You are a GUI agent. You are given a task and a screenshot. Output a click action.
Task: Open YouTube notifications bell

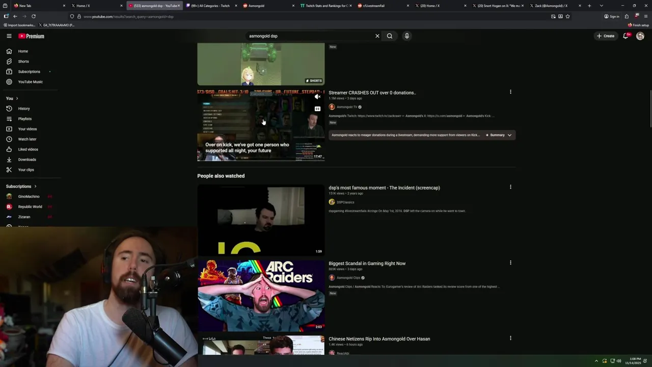[x=626, y=36]
